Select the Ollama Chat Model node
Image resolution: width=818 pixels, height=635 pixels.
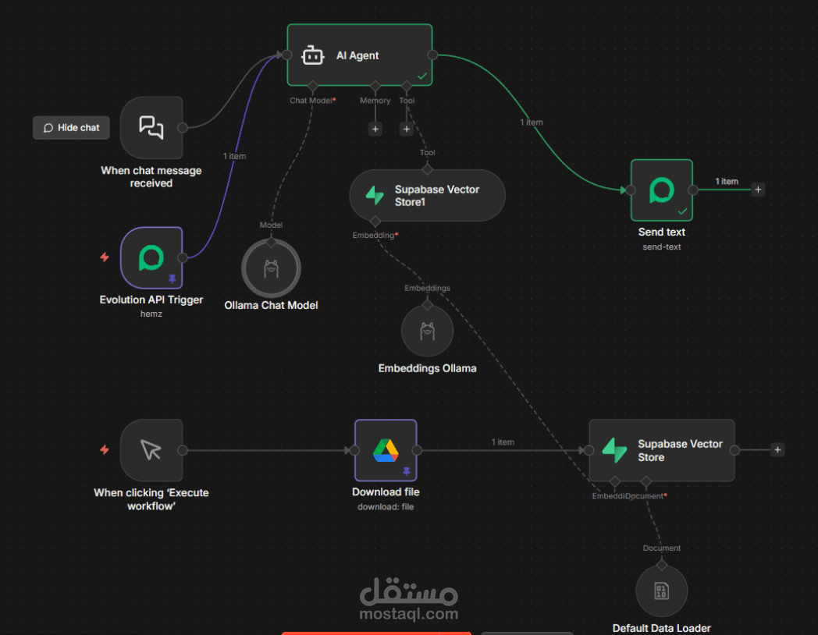(x=271, y=268)
